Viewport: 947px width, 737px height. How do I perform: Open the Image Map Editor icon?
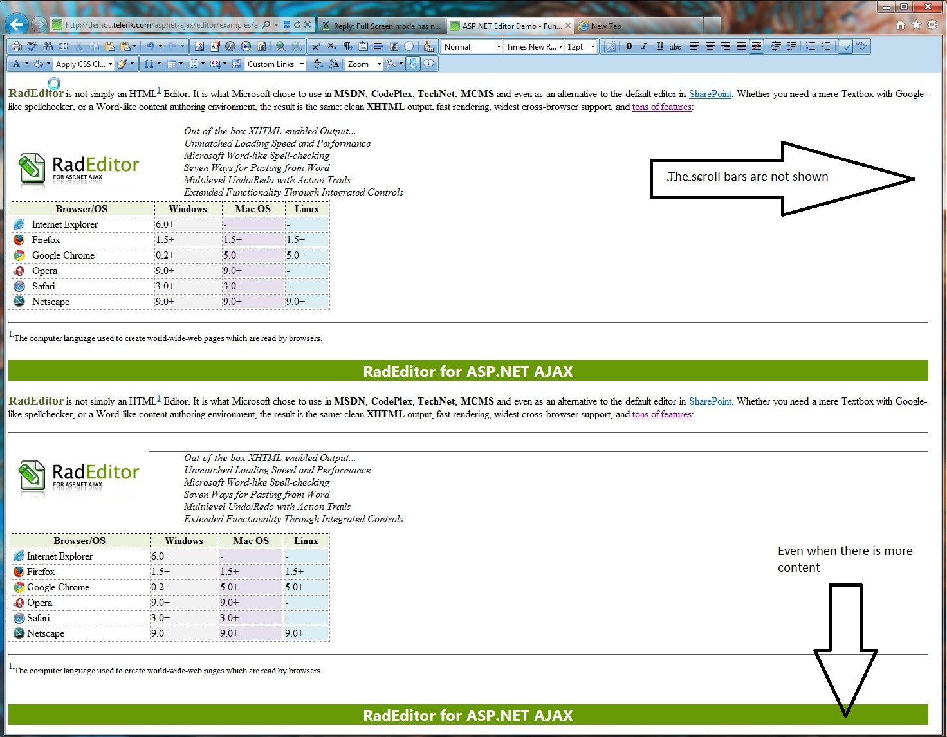[237, 64]
